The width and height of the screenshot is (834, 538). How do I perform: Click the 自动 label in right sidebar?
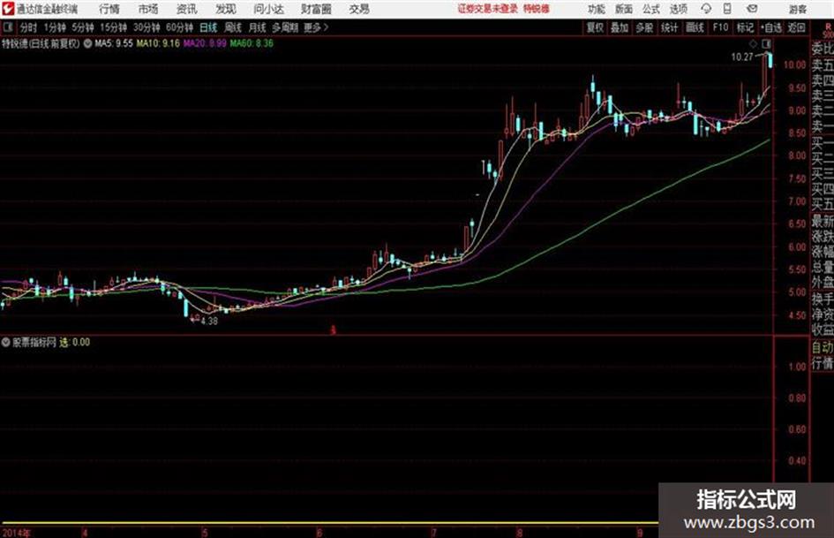[x=823, y=348]
